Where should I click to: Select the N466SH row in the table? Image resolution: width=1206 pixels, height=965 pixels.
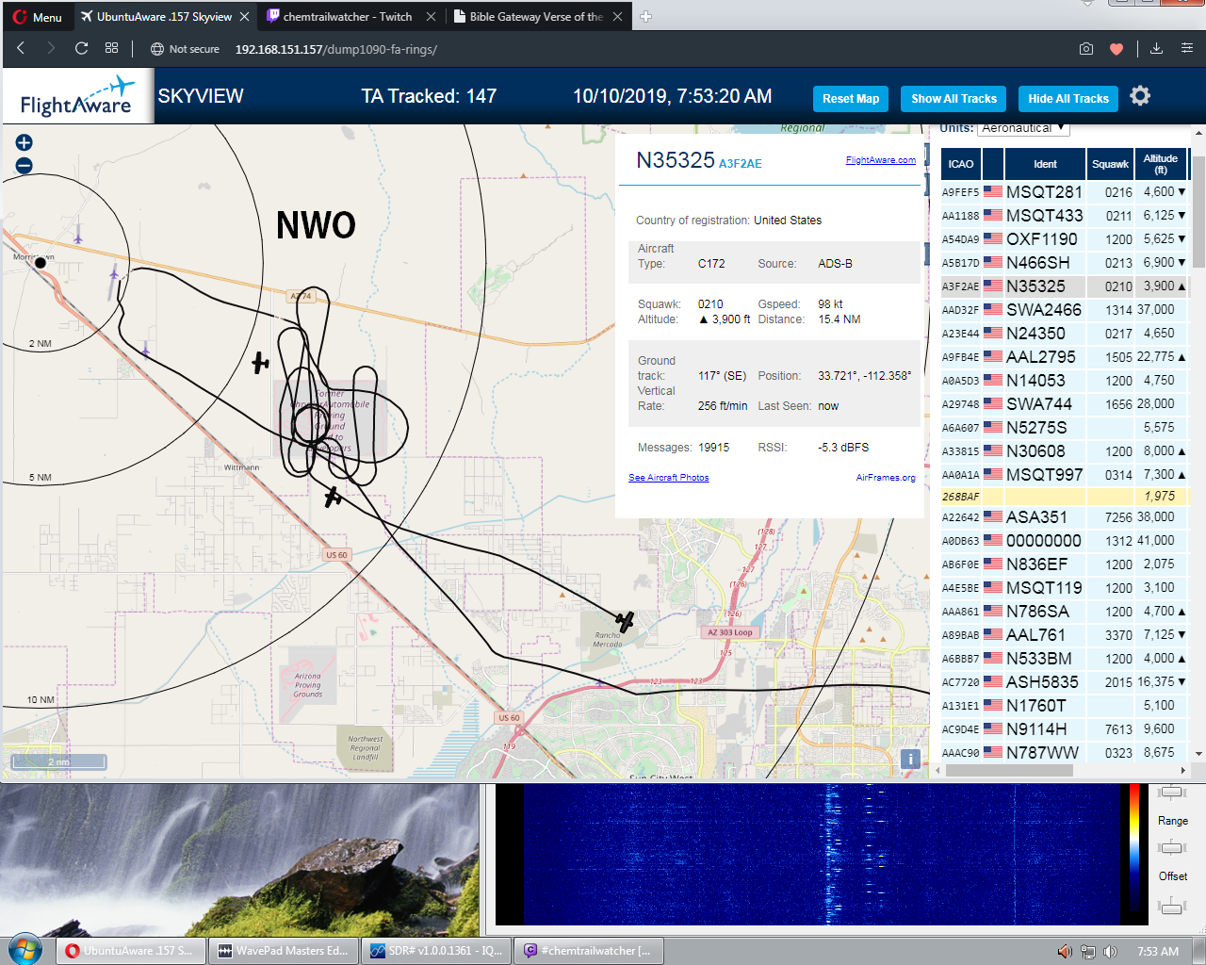pyautogui.click(x=1065, y=263)
